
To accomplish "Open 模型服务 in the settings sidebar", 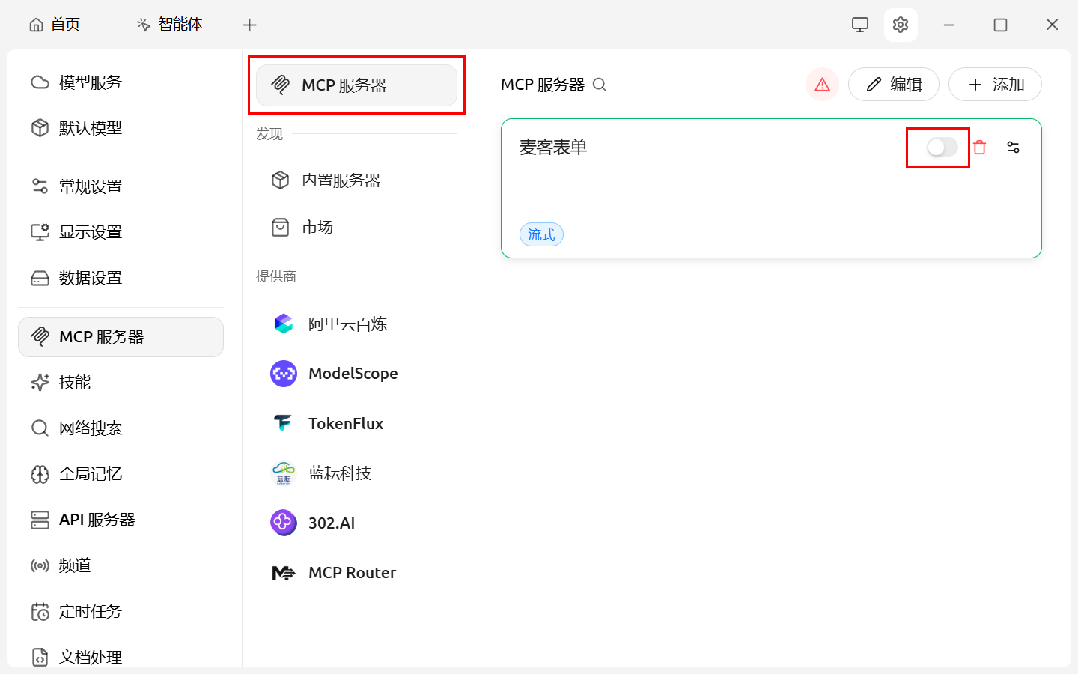I will pos(90,82).
